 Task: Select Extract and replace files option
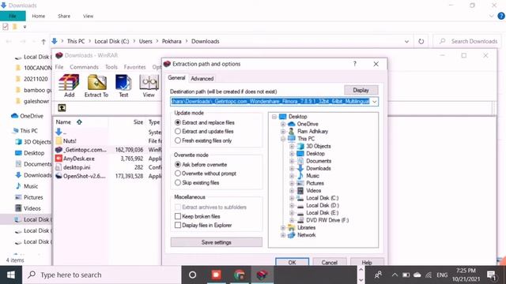(x=178, y=122)
